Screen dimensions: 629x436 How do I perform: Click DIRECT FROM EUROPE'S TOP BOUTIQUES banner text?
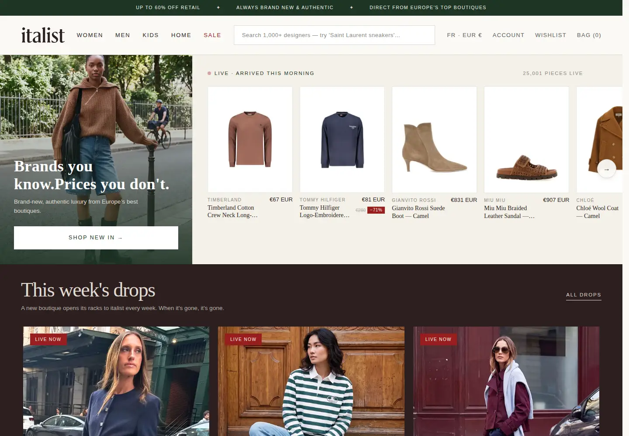point(428,7)
